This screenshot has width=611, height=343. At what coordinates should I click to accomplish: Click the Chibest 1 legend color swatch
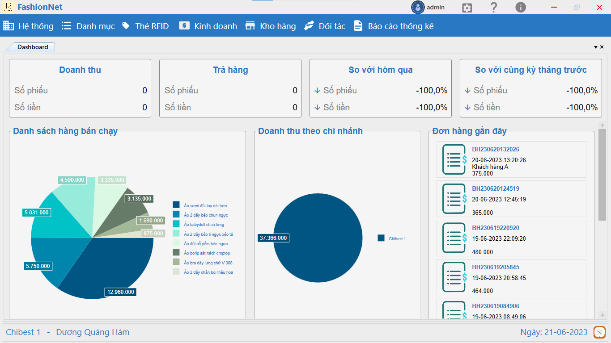pos(381,238)
